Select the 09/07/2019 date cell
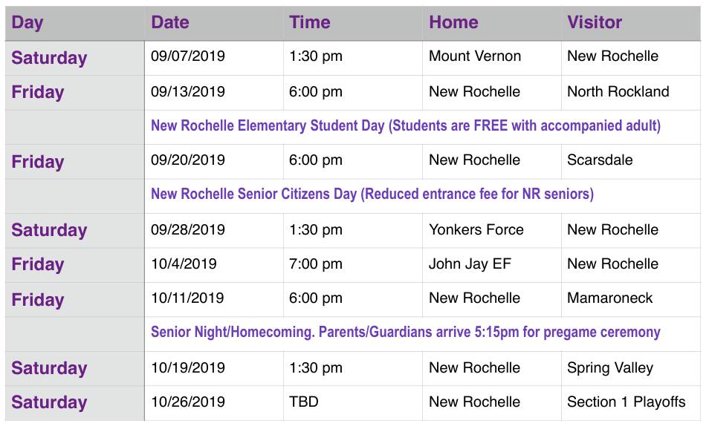Image resolution: width=709 pixels, height=429 pixels. [214, 58]
